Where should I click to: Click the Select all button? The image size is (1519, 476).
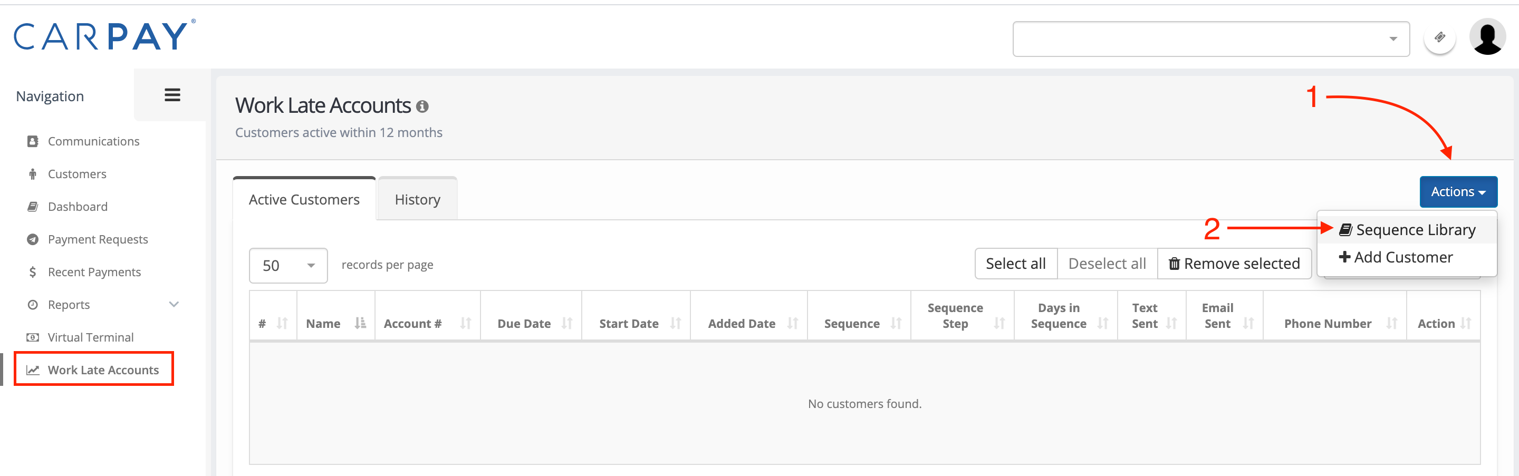click(x=1015, y=264)
